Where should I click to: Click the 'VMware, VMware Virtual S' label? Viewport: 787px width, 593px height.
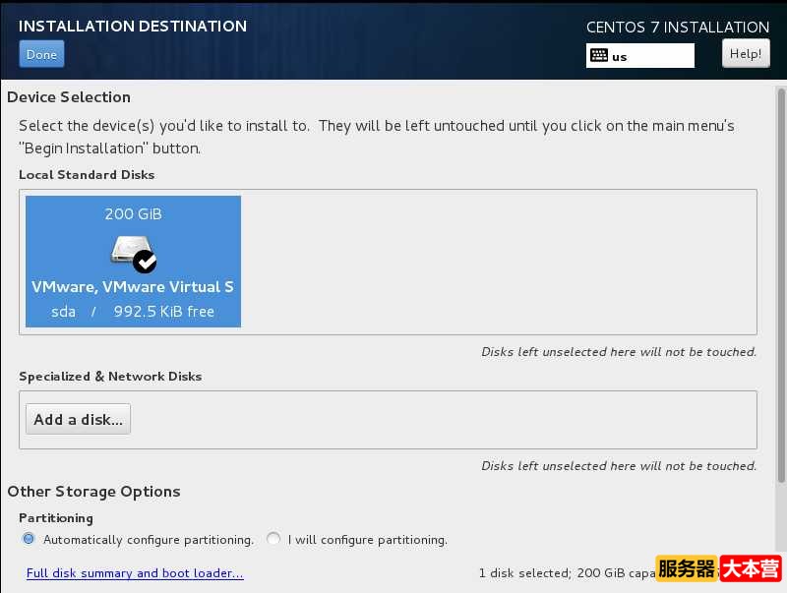point(133,287)
